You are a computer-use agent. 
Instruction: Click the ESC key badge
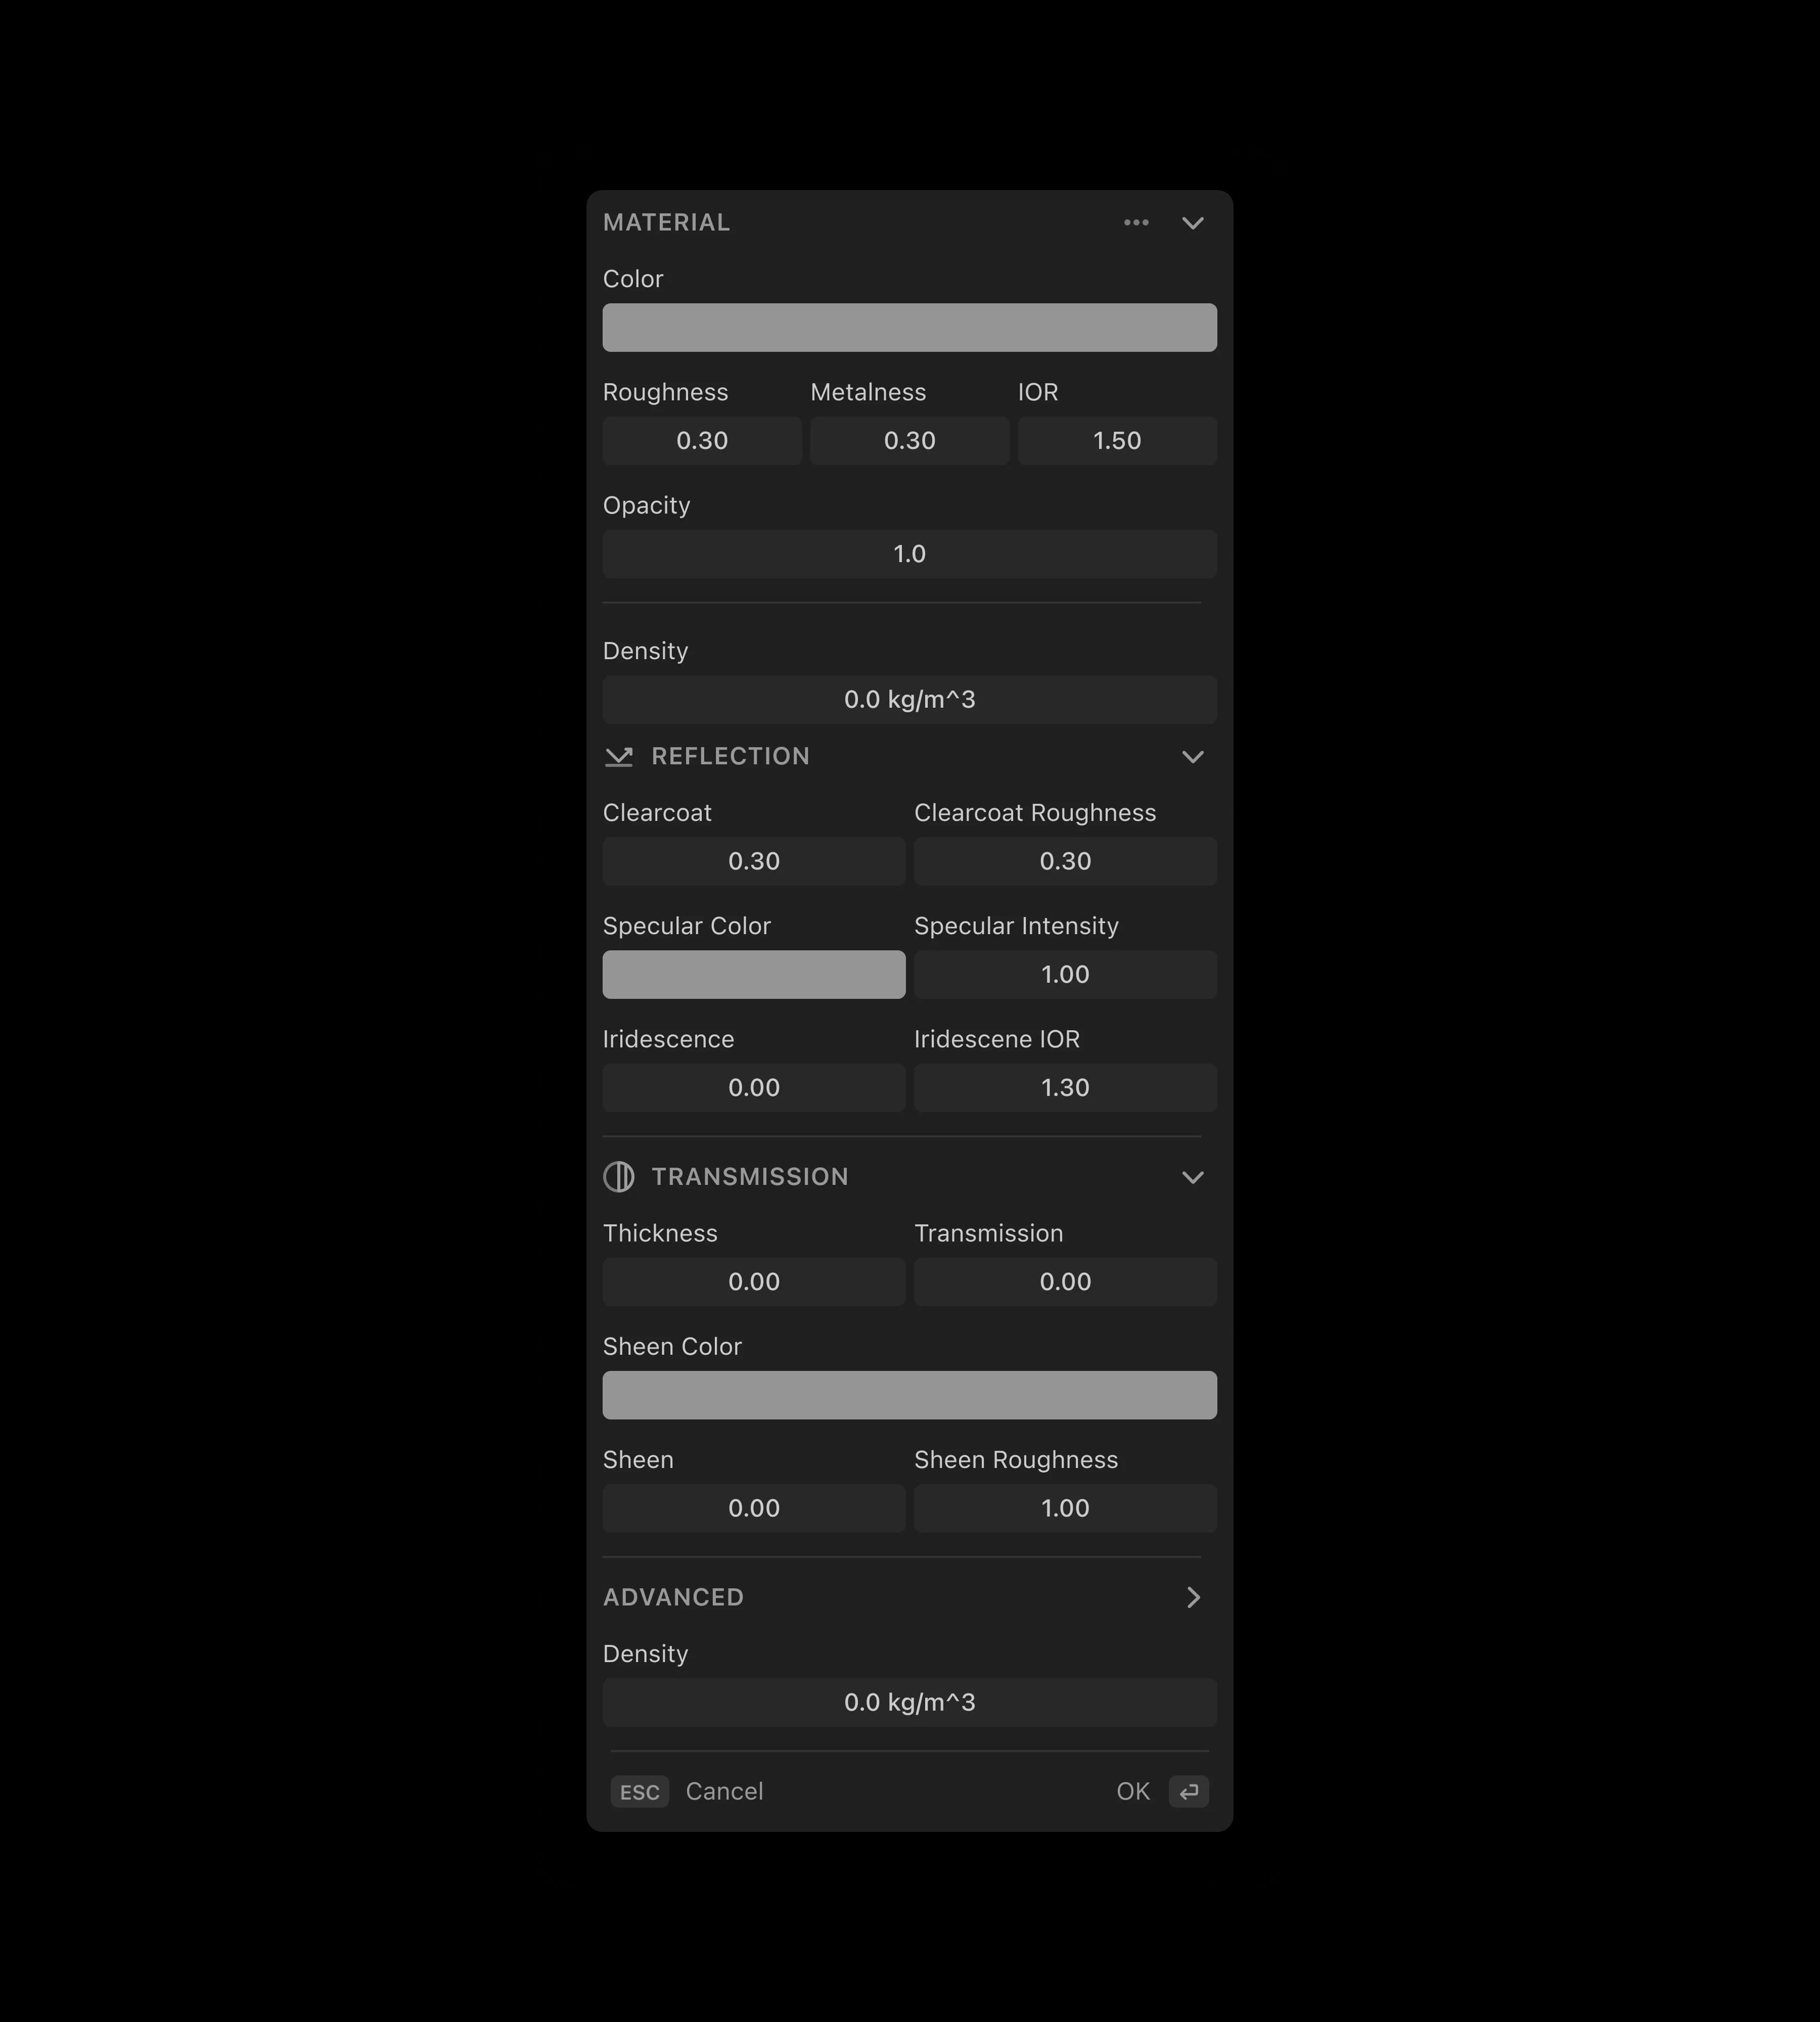(640, 1792)
